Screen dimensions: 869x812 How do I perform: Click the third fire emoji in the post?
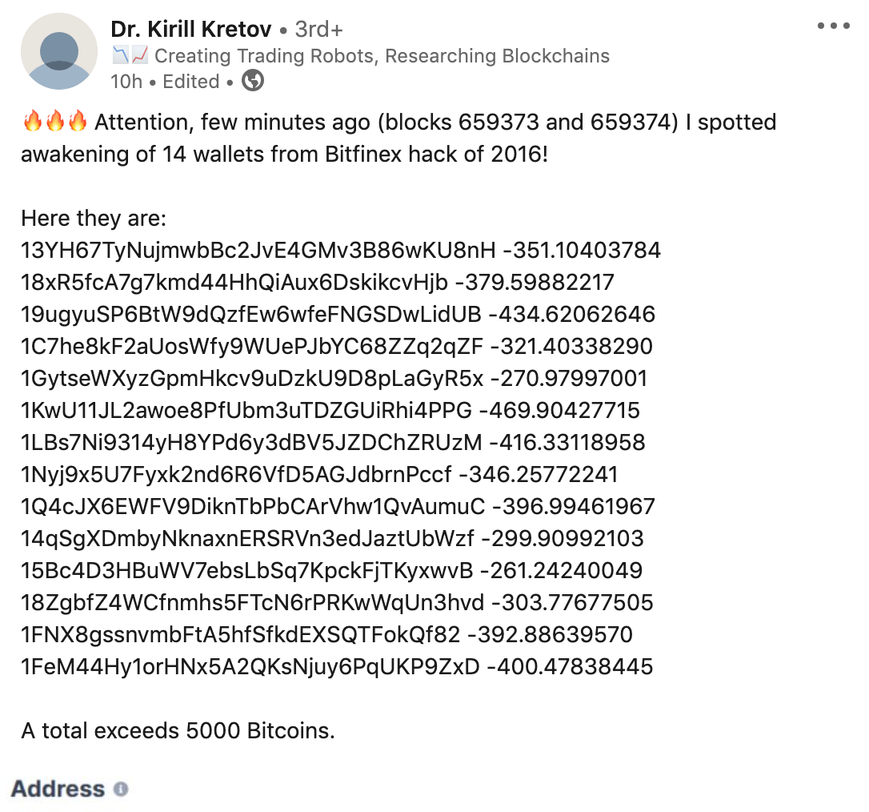click(78, 122)
